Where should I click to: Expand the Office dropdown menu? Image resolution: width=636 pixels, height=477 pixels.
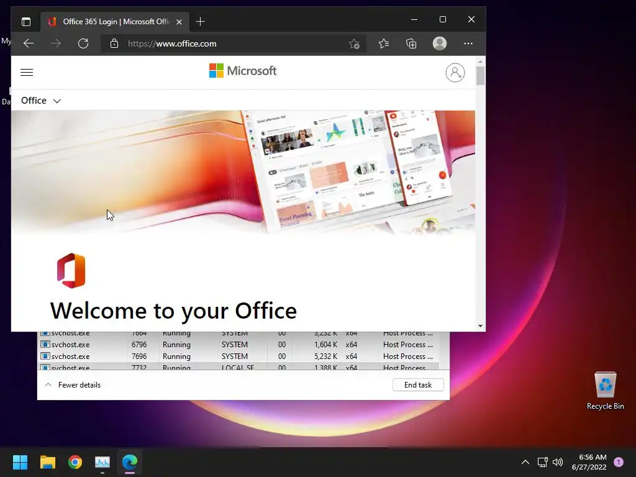[41, 101]
